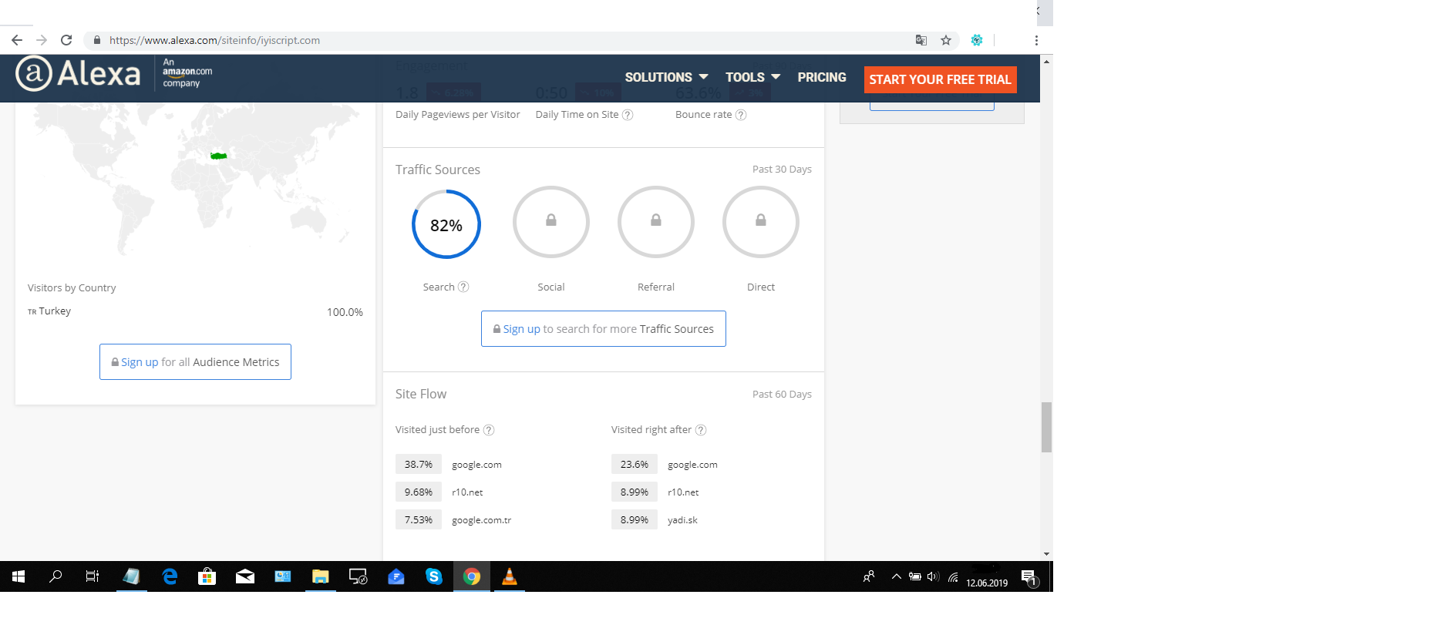Reload the current Alexa page
Image resolution: width=1451 pixels, height=635 pixels.
click(66, 40)
